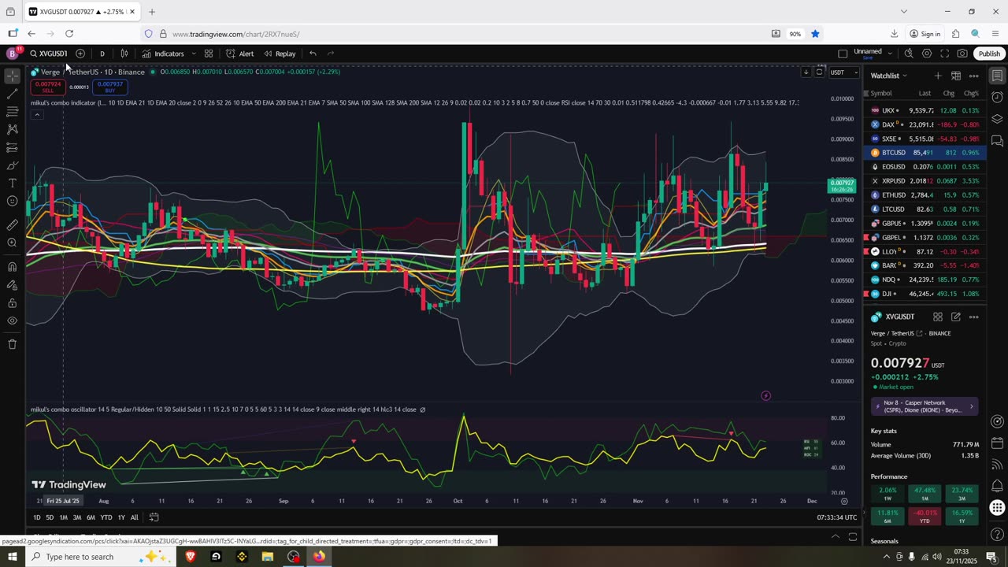Take a chart snapshot with camera icon
Screen dimensions: 1008x567
(962, 54)
